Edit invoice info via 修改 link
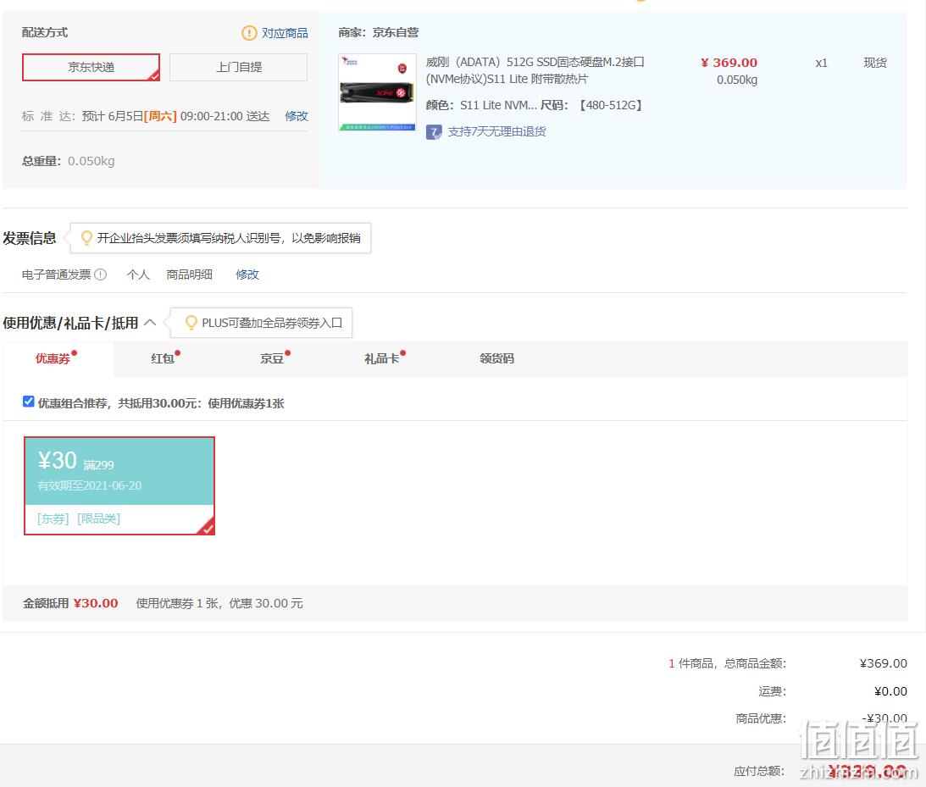The width and height of the screenshot is (926, 787). (247, 274)
